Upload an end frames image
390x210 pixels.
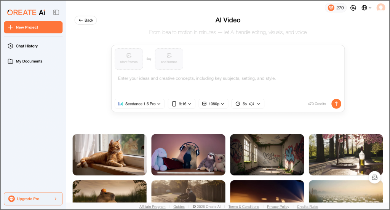point(169,59)
